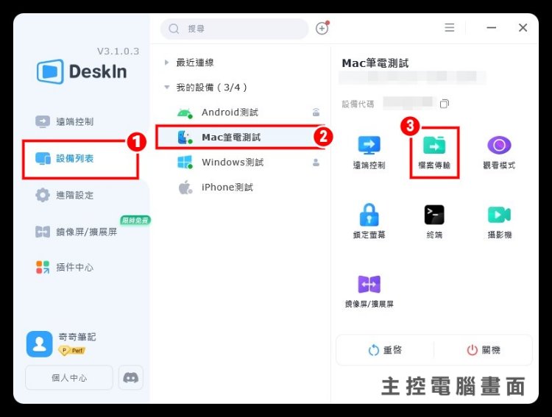Copy the device code with copy icon
This screenshot has height=417, width=552.
(x=445, y=104)
